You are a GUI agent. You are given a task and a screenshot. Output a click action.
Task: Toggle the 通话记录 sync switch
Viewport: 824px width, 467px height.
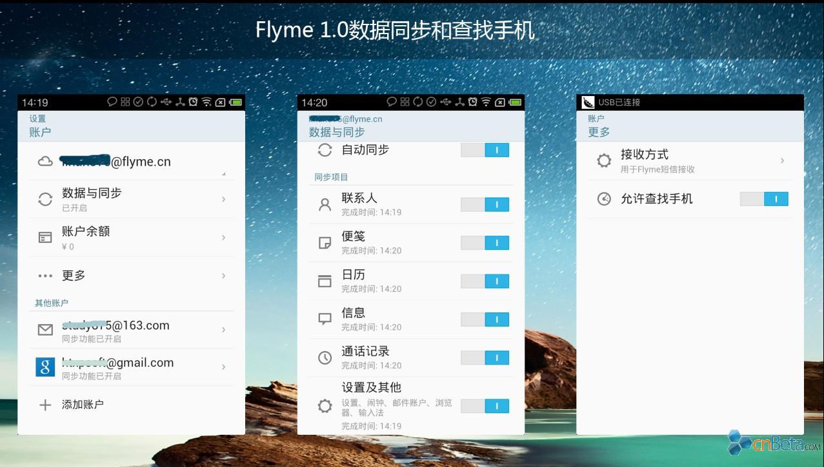(485, 358)
